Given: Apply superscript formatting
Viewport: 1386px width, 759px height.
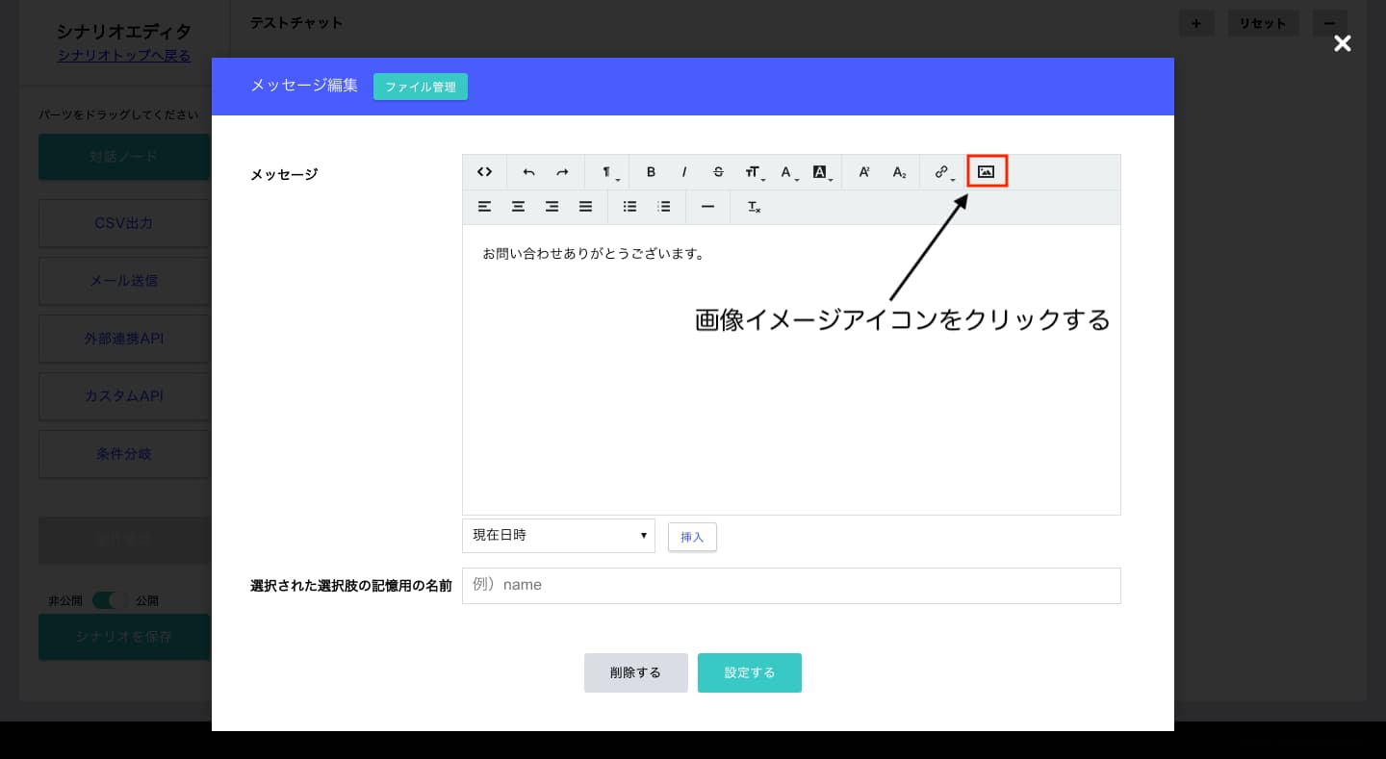Looking at the screenshot, I should click(x=864, y=172).
